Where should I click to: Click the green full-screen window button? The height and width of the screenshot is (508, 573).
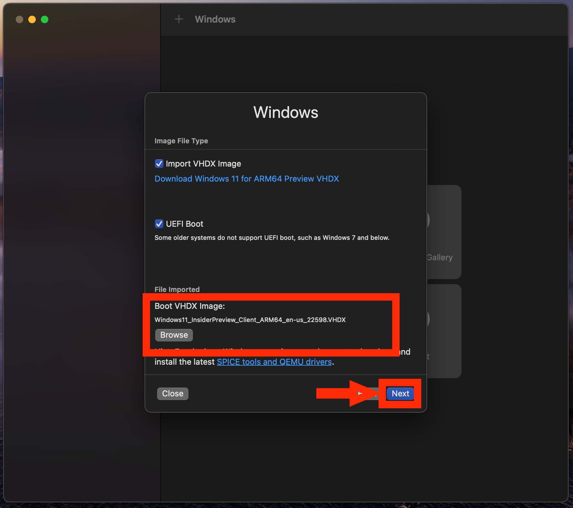pyautogui.click(x=45, y=19)
